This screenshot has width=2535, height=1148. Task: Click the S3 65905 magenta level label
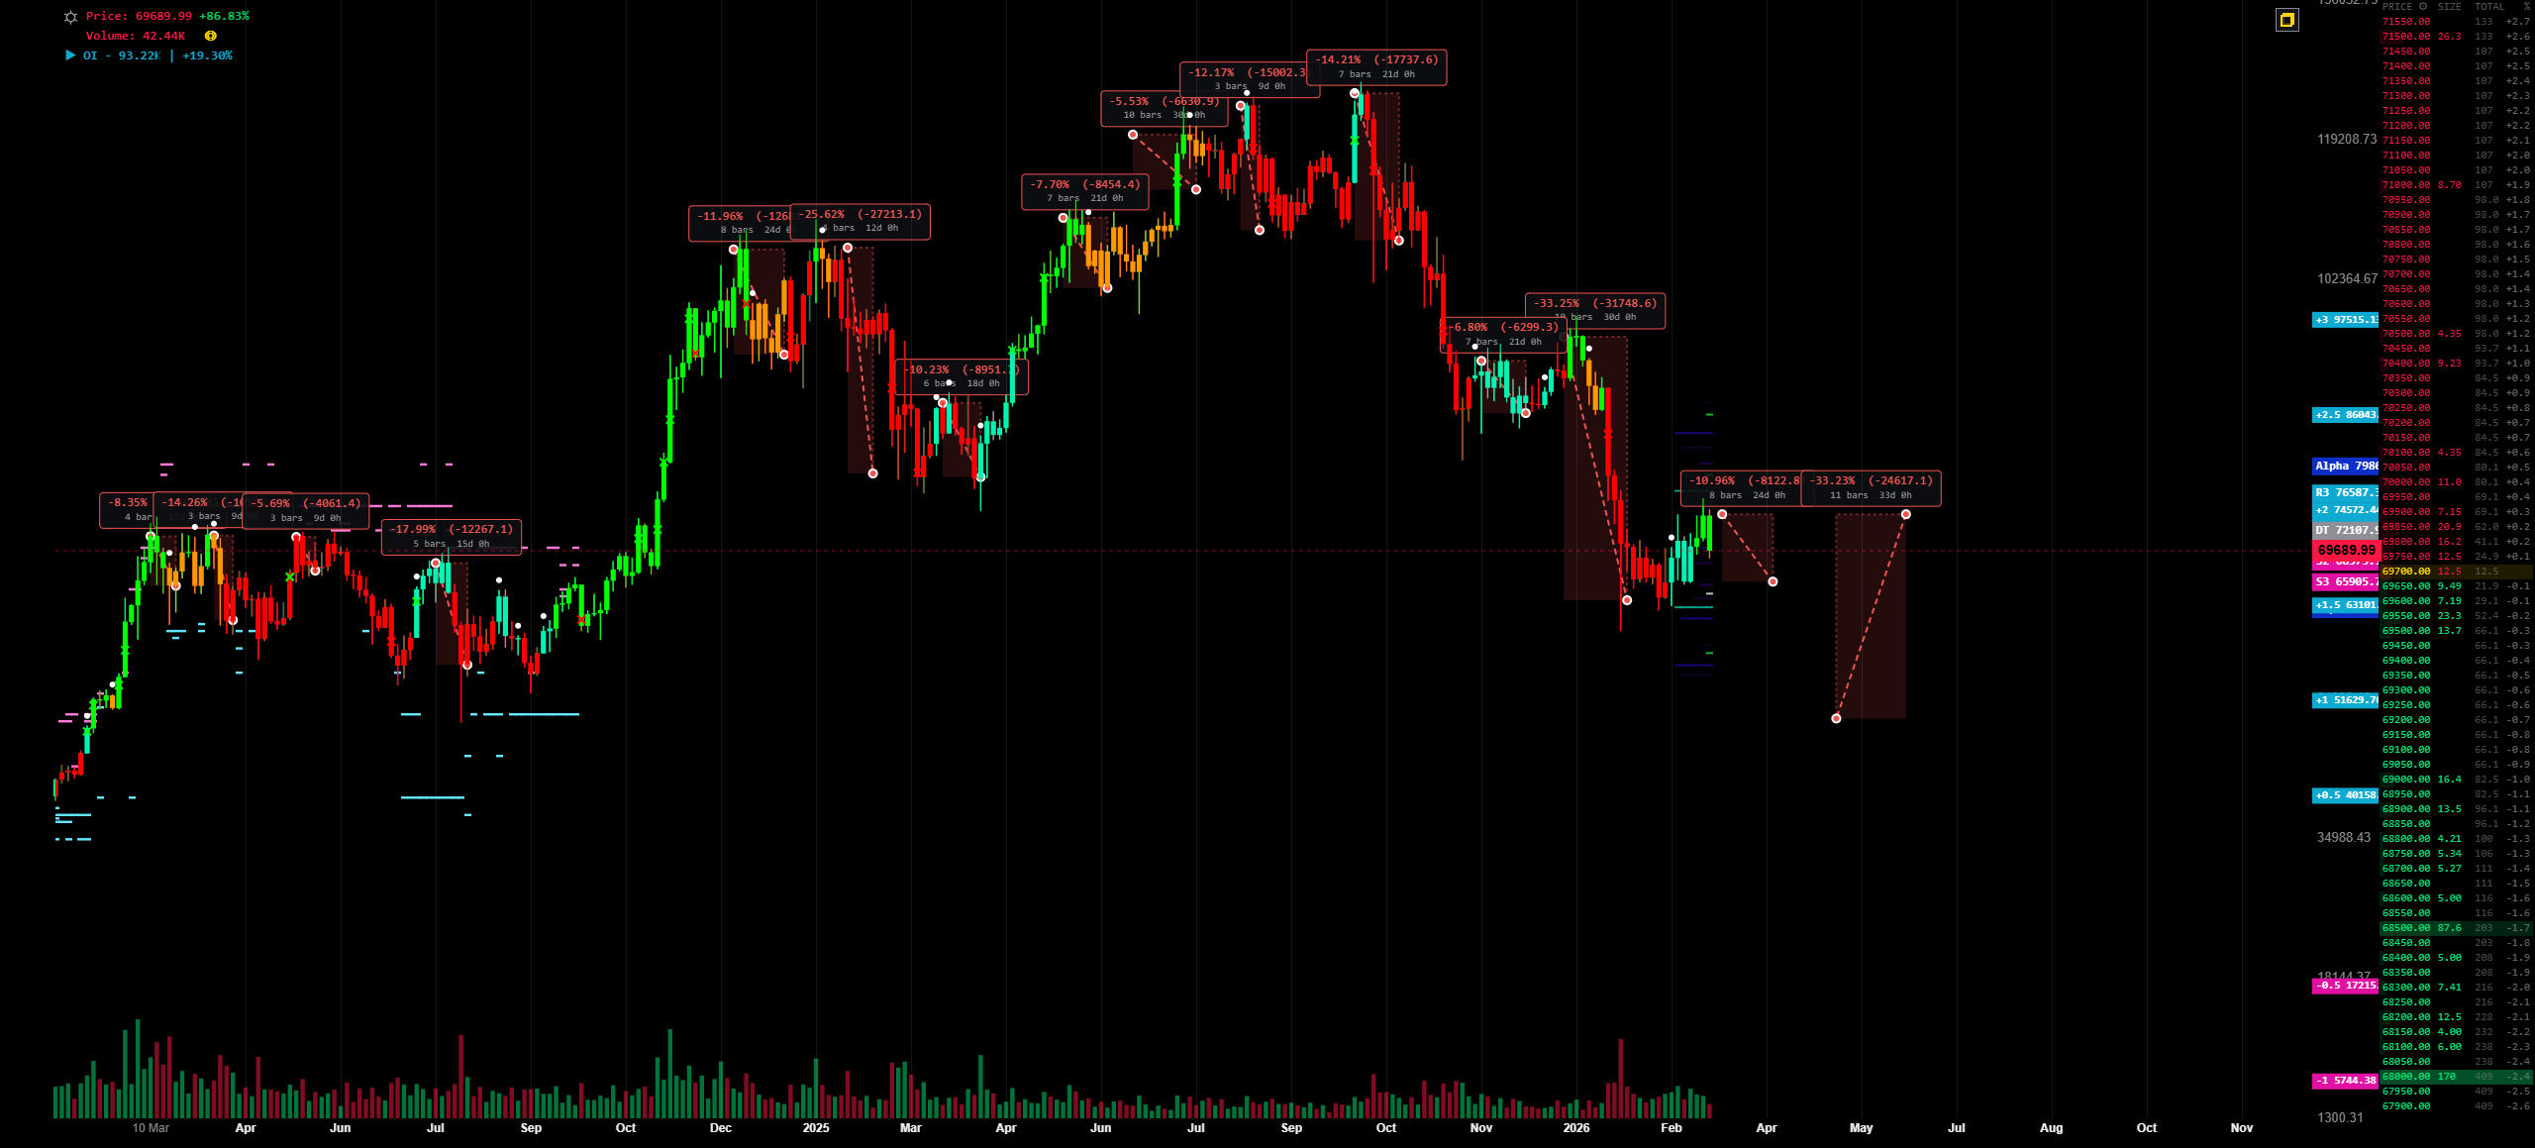coord(2345,581)
